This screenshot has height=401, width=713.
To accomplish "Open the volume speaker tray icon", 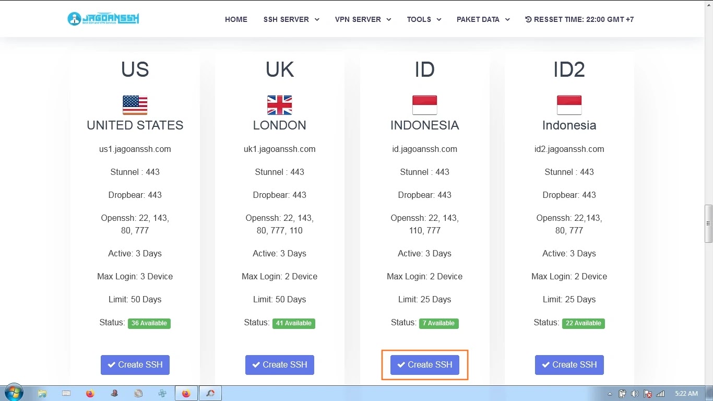I will [x=635, y=394].
